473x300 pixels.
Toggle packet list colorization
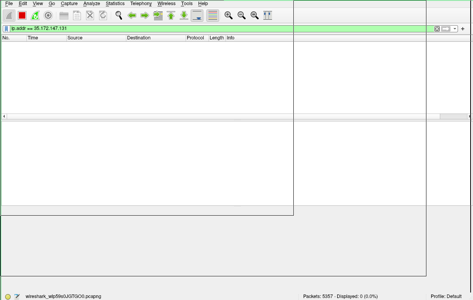[212, 15]
